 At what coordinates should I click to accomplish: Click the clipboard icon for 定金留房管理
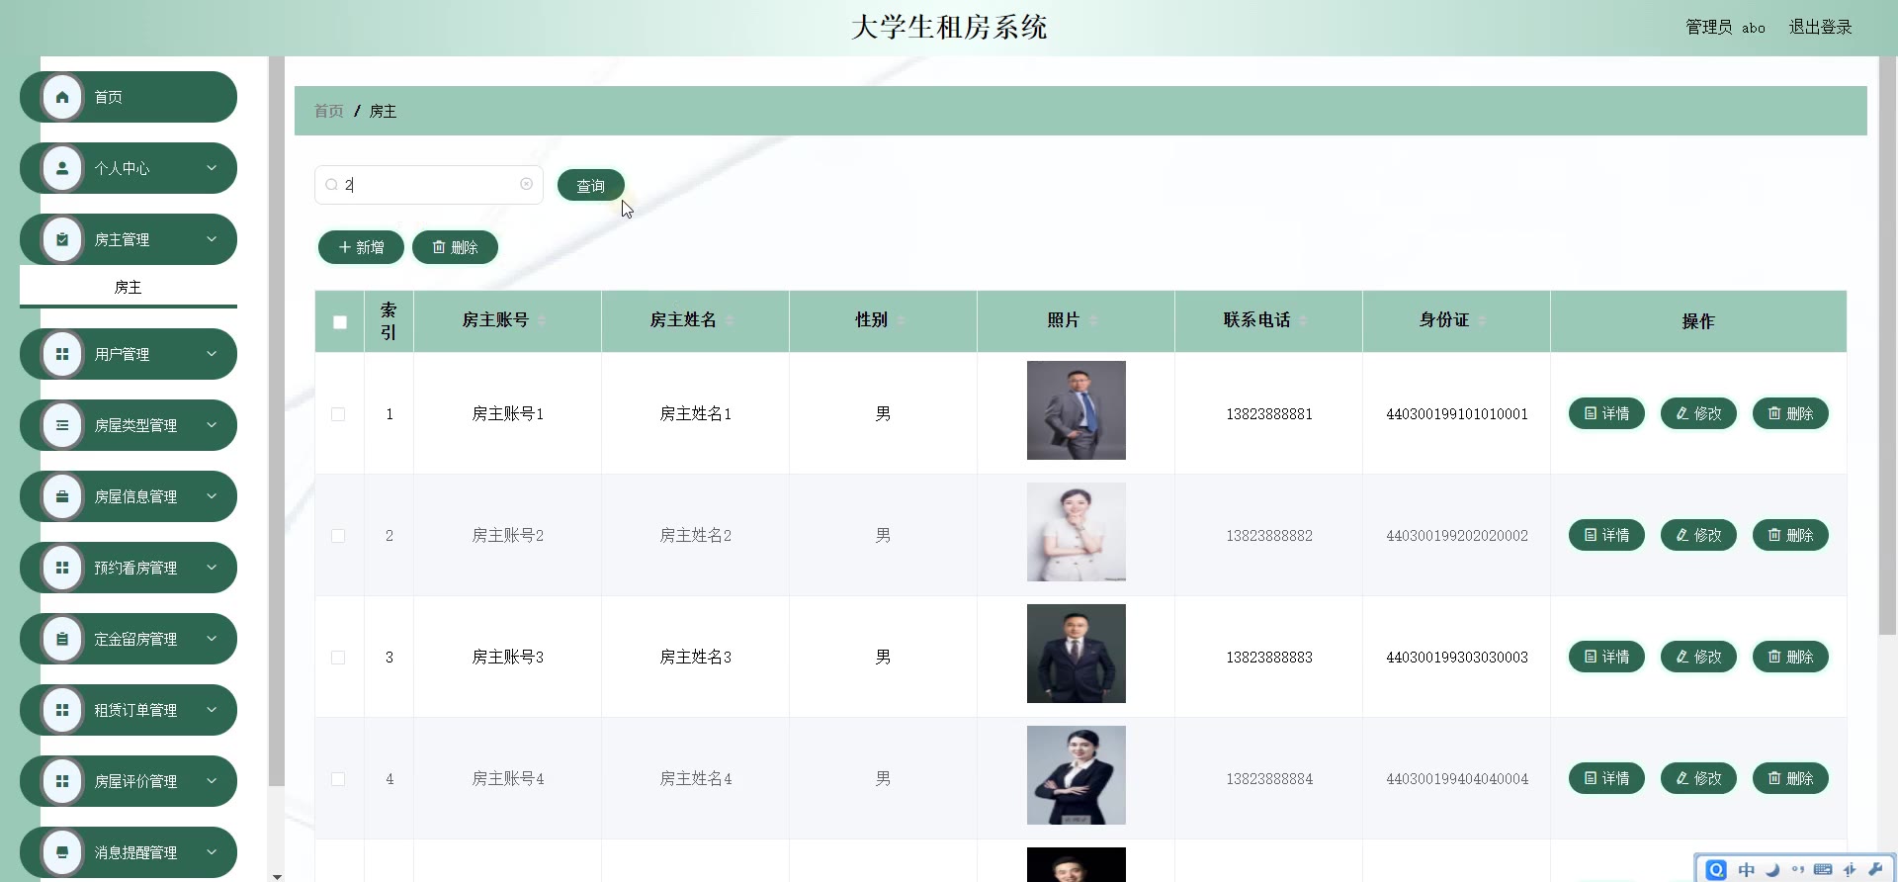tap(62, 639)
